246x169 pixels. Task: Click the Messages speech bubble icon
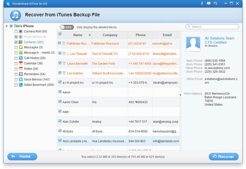(21, 47)
